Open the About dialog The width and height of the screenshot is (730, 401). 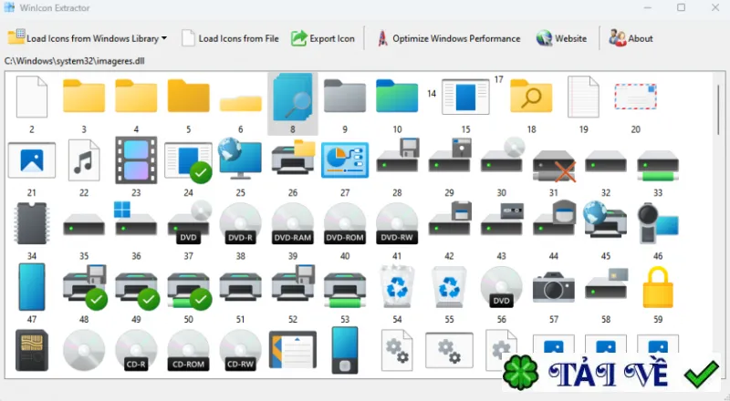(x=631, y=38)
